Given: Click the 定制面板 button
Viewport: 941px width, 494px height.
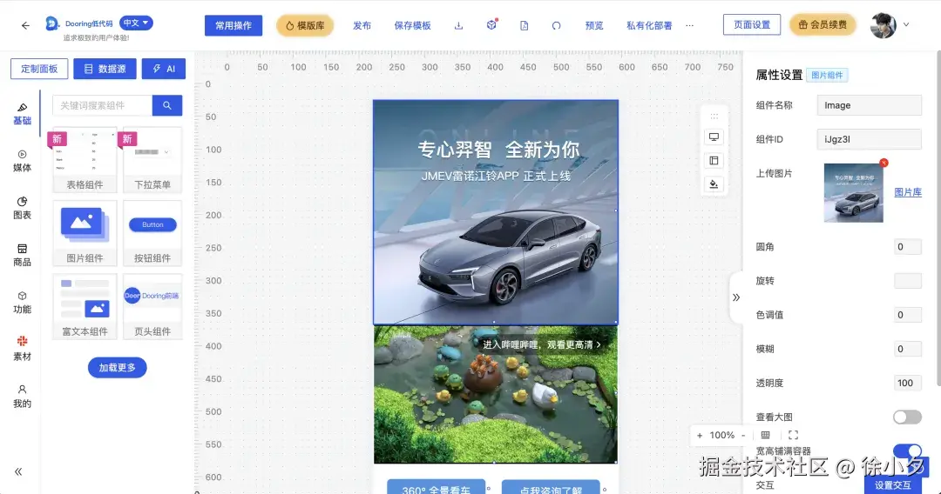Looking at the screenshot, I should tap(39, 69).
